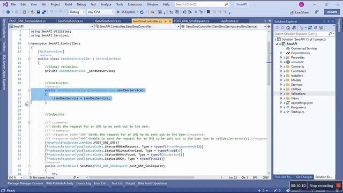Switch to ISendSmsService.cs tab
343x193 pixels.
[x=108, y=21]
